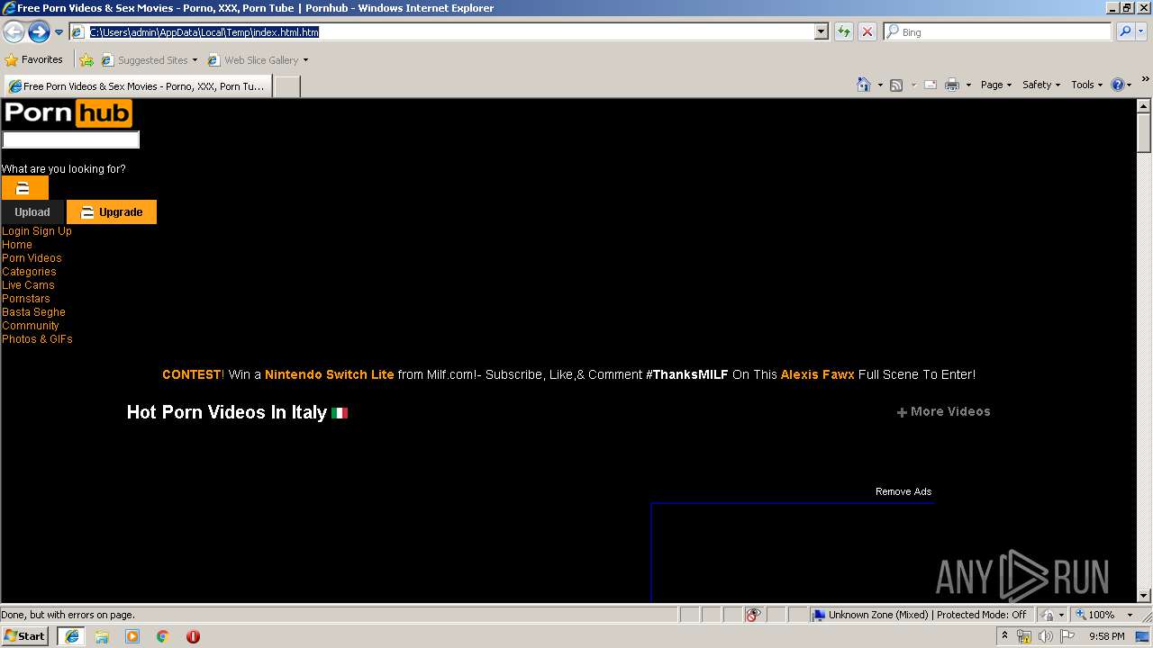Open the Windows Media Player taskbar icon
1153x648 pixels.
132,636
